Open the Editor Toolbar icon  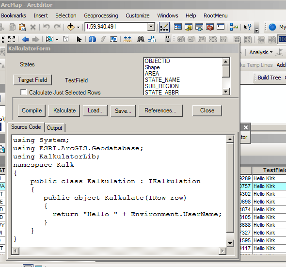pos(164,27)
